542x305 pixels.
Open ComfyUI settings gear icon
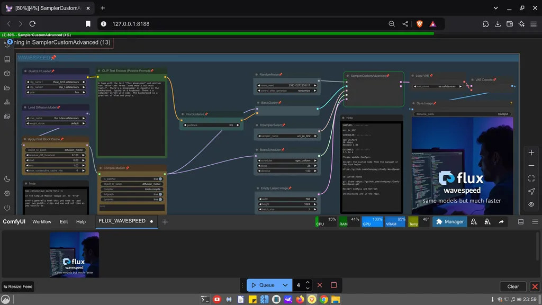7,193
